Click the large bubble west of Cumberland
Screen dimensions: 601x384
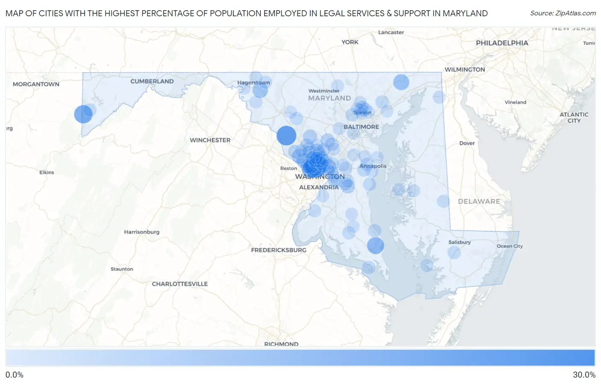coord(83,114)
